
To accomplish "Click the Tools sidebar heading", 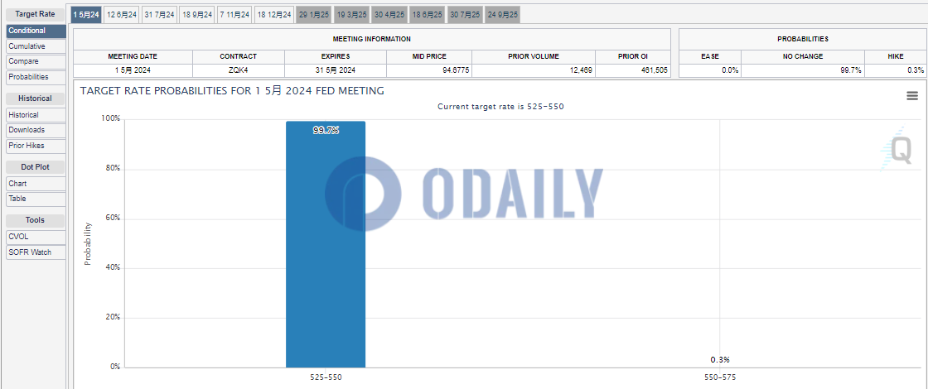I will pos(35,220).
